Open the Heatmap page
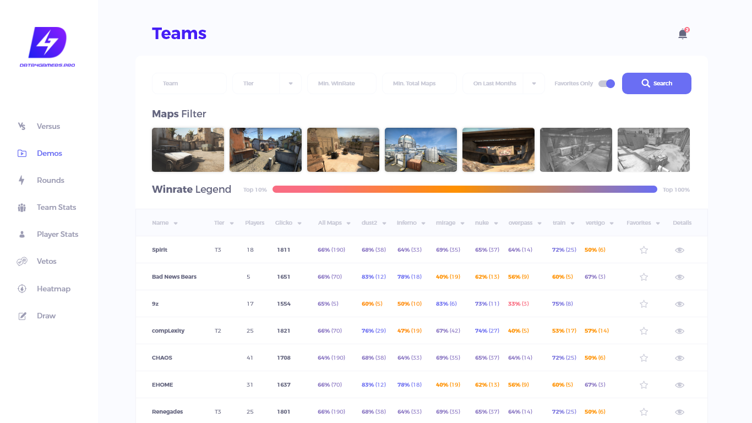Screen dimensions: 752x423 53,289
